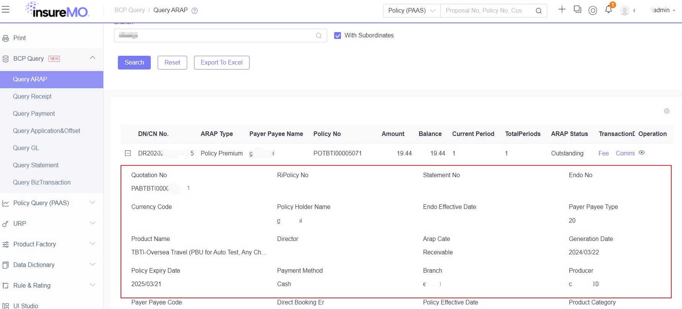Expand the URP menu section
The height and width of the screenshot is (309, 682).
point(93,223)
